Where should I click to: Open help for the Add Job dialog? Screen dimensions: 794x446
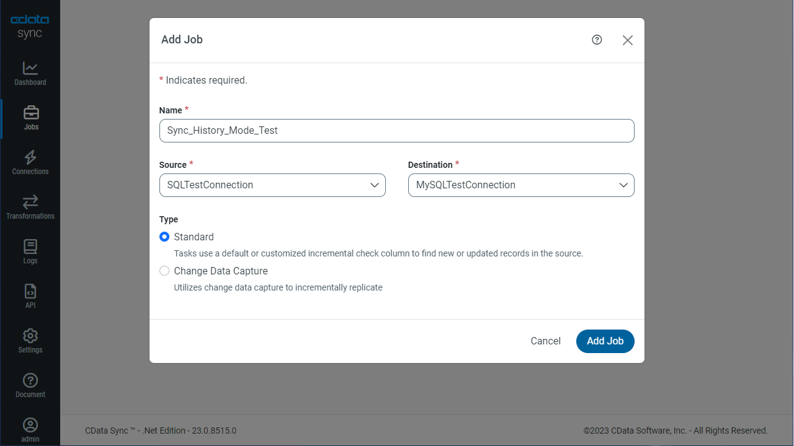[x=596, y=40]
